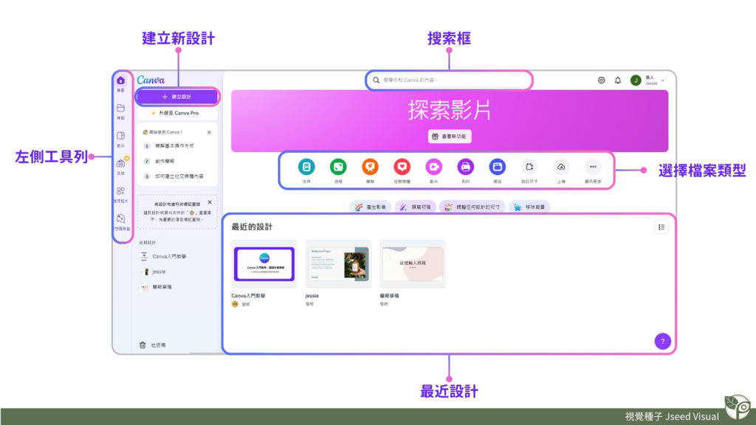Open the jessie design thumbnail
This screenshot has height=425, width=756.
pos(338,264)
